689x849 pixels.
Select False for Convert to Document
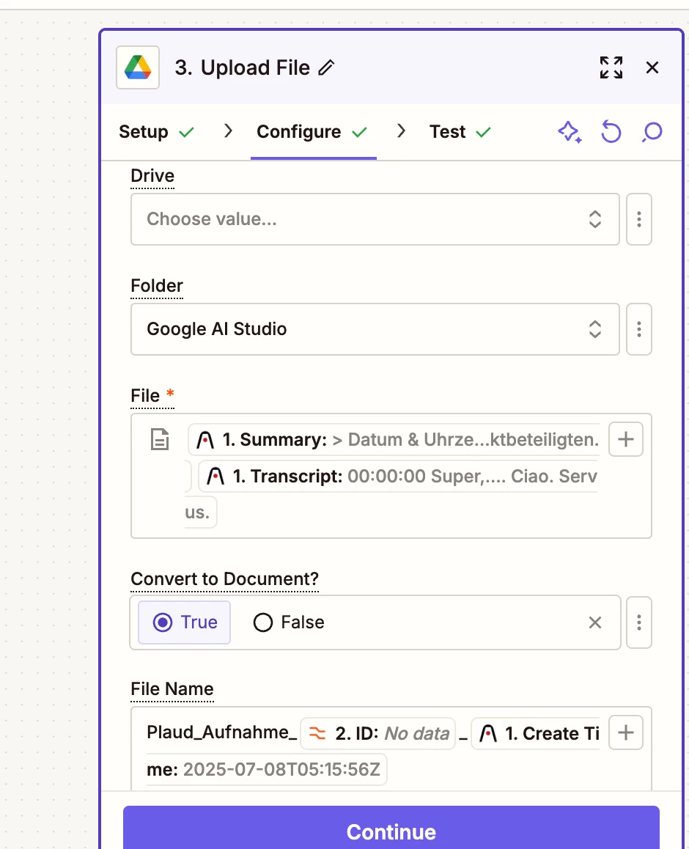point(289,622)
